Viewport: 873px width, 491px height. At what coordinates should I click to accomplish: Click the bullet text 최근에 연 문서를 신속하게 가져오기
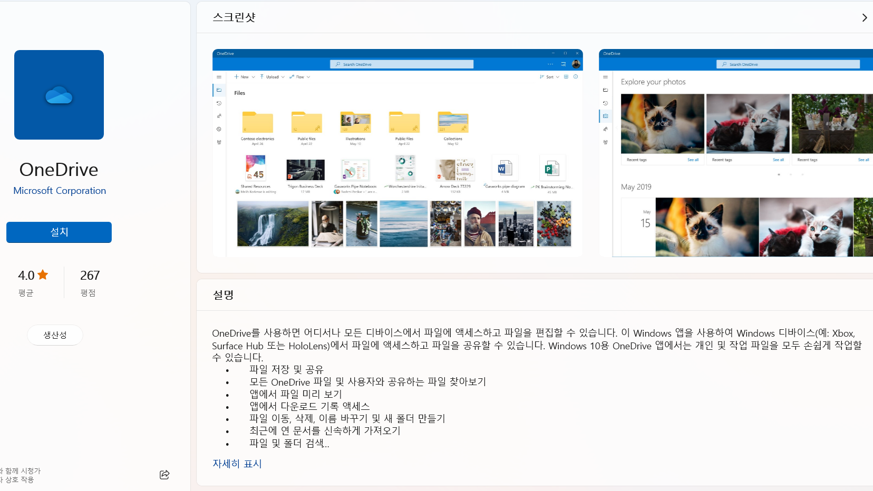(x=325, y=430)
